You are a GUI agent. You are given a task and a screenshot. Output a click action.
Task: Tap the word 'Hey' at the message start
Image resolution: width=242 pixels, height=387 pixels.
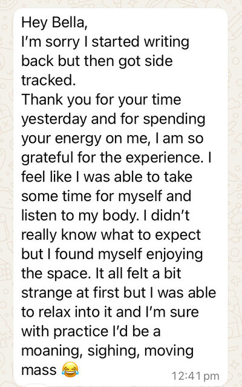(34, 23)
